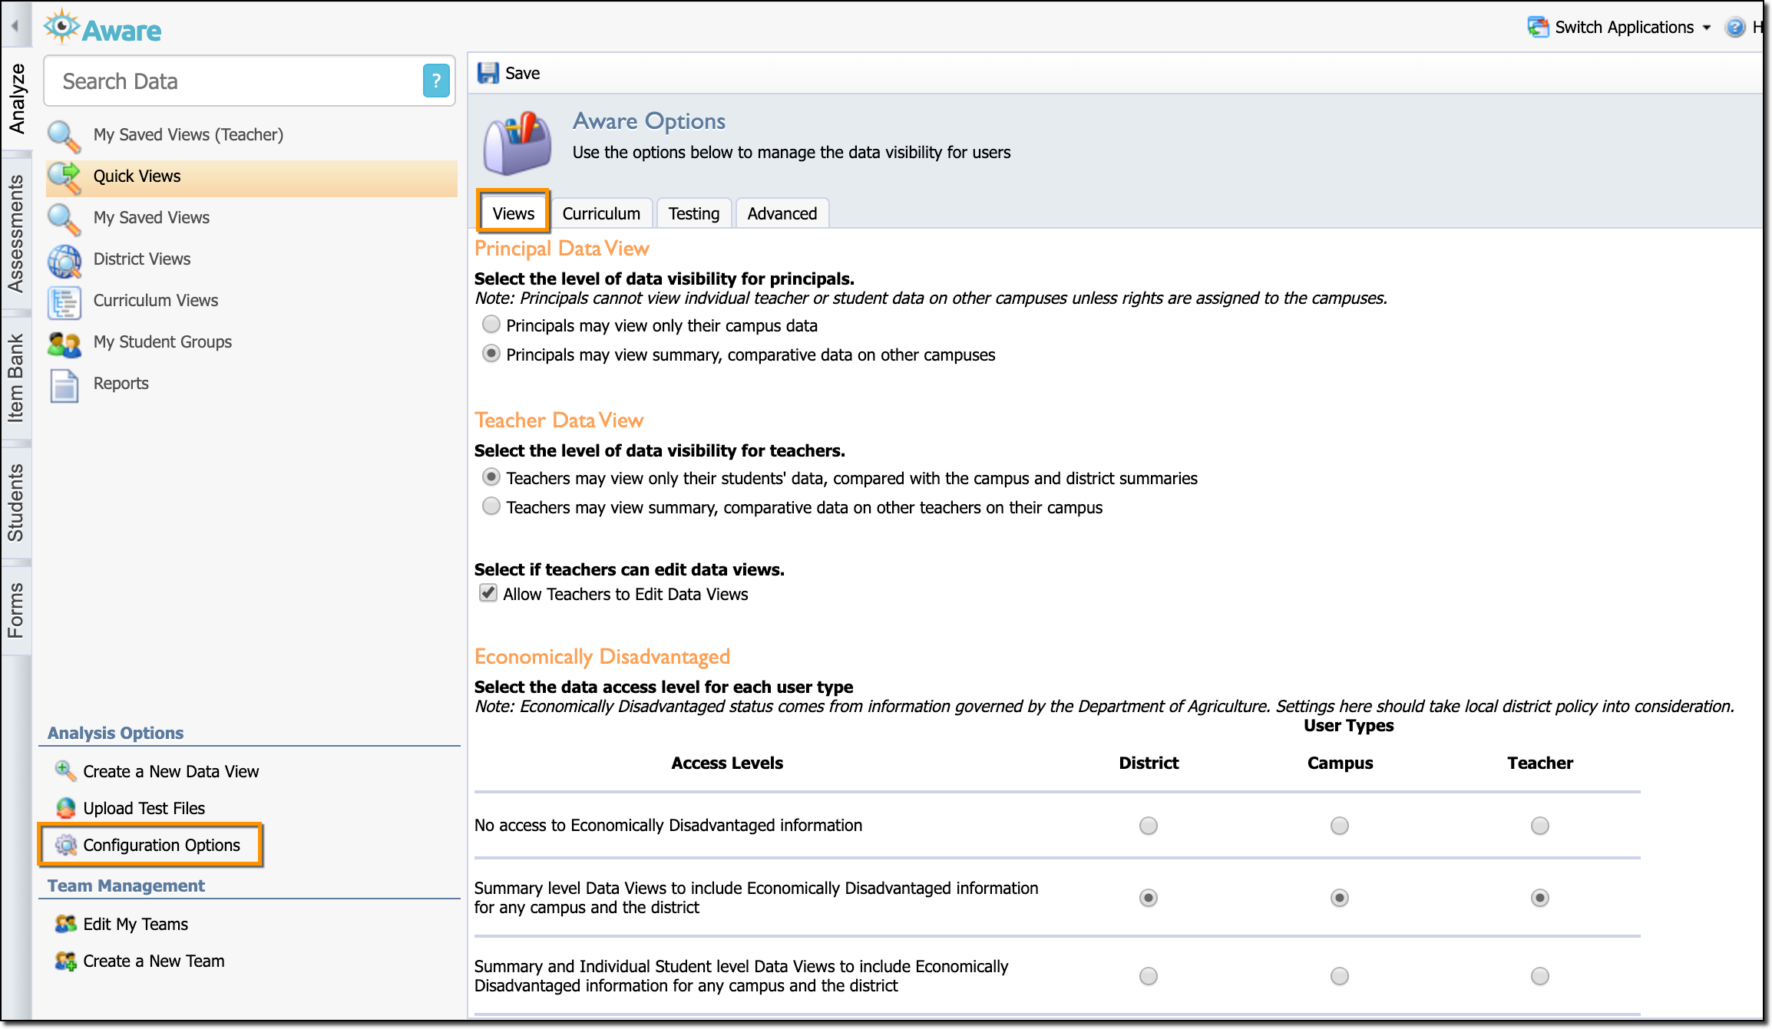Open the Edit My Teams link
Viewport: 1772px width, 1029px height.
[135, 924]
